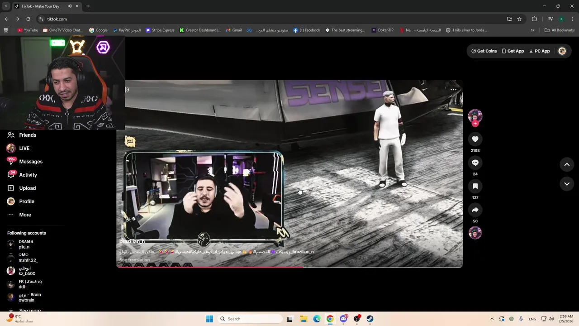Save video using bookmark icon with 127
Image resolution: width=579 pixels, height=326 pixels.
tap(475, 186)
